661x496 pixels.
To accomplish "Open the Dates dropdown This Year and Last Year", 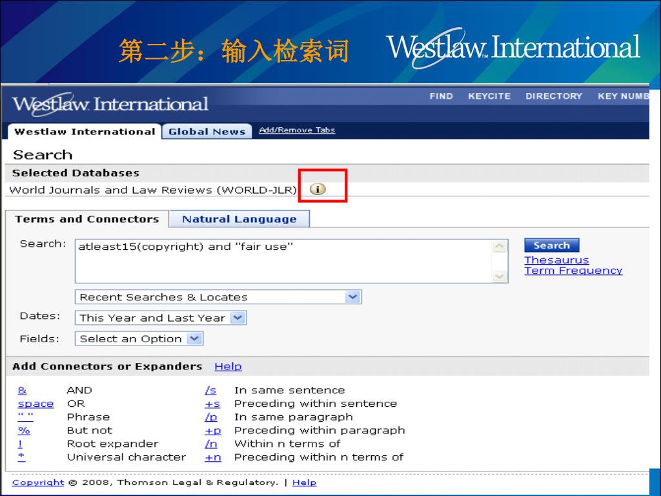I will click(x=161, y=318).
